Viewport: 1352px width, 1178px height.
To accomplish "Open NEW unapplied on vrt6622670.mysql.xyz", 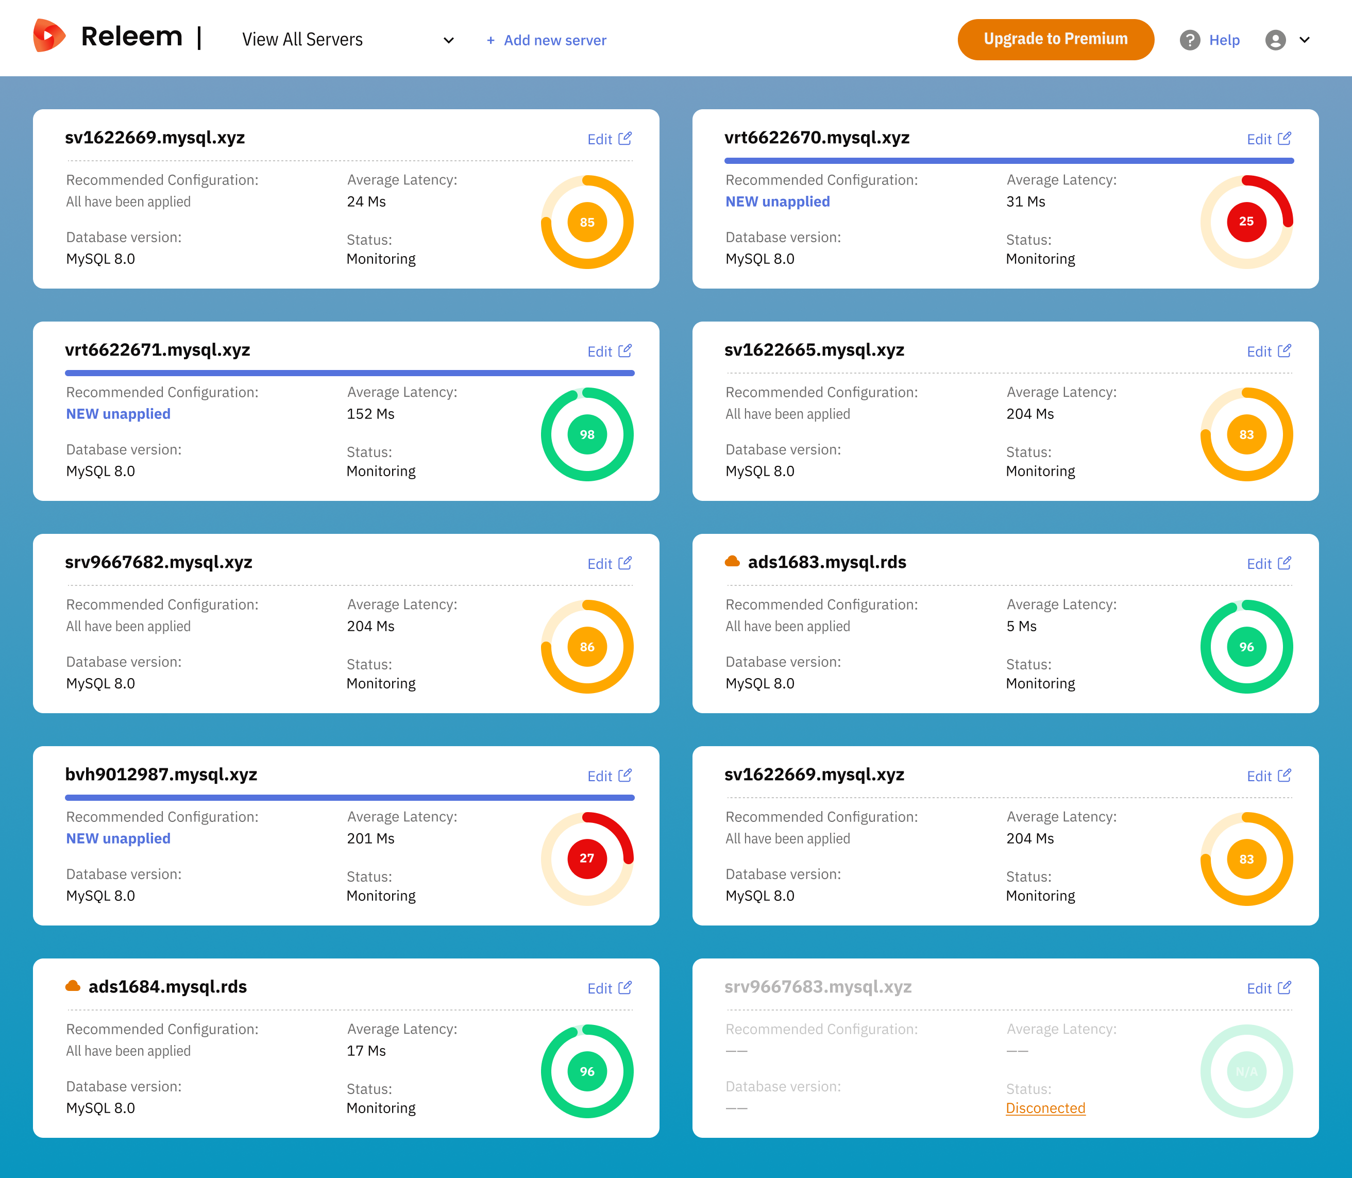I will pyautogui.click(x=778, y=202).
